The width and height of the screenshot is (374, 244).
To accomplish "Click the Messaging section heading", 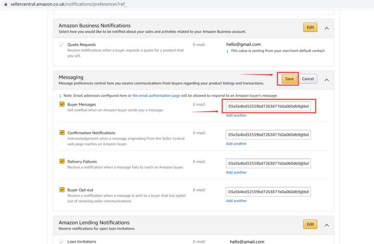I will click(x=71, y=77).
